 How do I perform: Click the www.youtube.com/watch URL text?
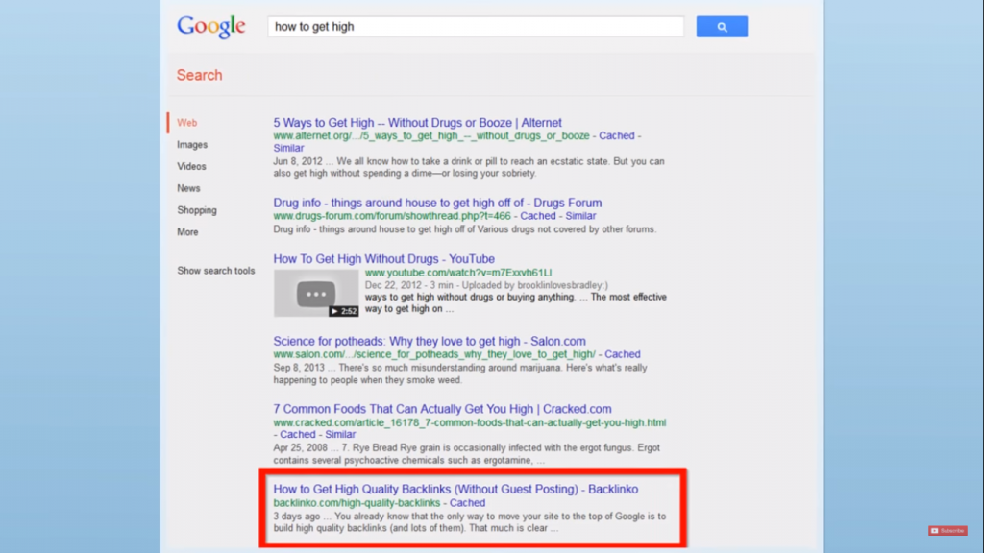[458, 273]
